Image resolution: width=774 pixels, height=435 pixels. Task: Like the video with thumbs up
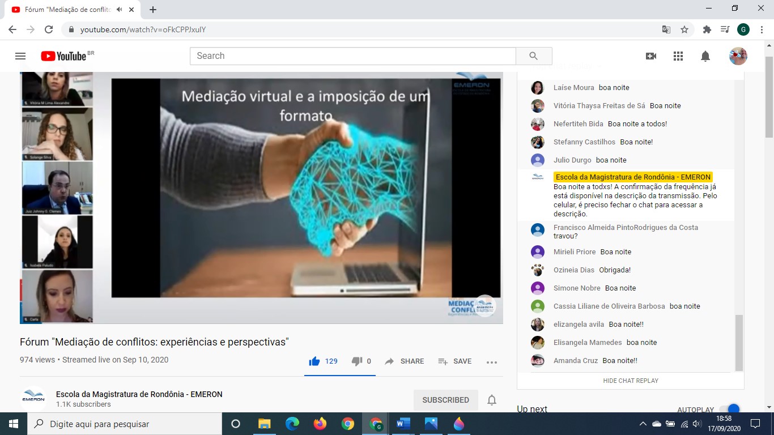(314, 361)
